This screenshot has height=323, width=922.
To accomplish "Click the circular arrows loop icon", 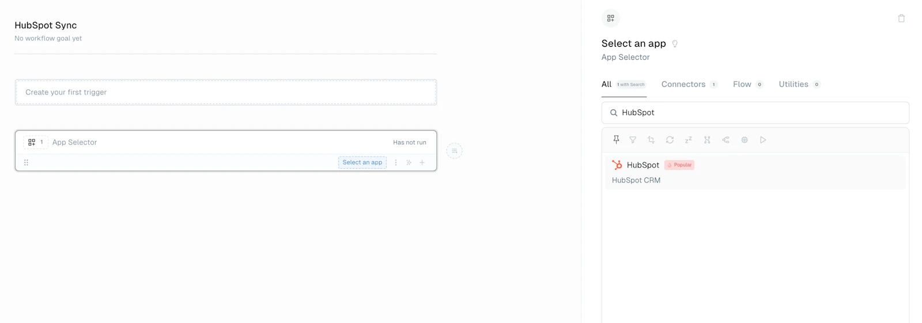I will click(x=670, y=140).
